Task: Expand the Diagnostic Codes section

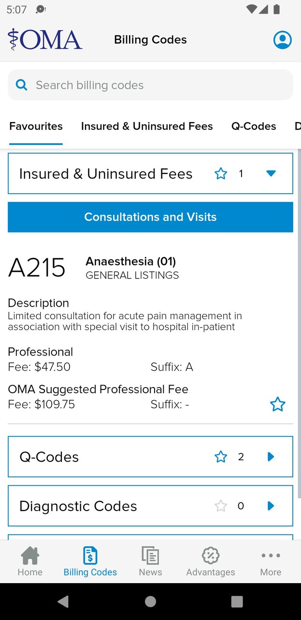Action: [x=270, y=506]
